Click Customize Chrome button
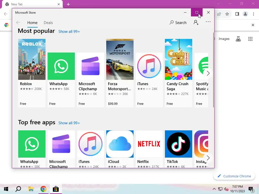 tap(234, 176)
